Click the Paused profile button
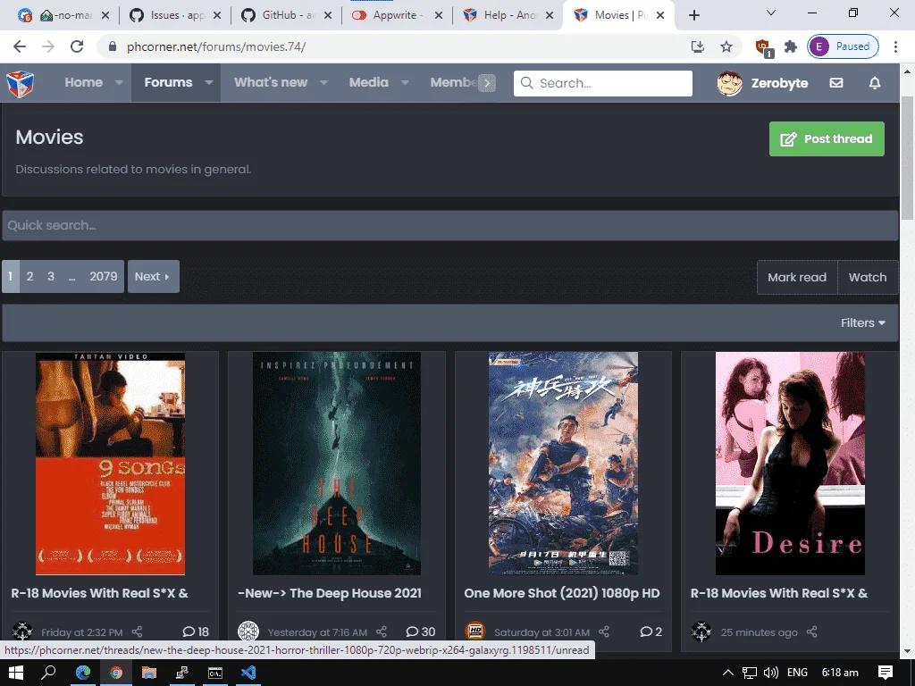 point(843,46)
